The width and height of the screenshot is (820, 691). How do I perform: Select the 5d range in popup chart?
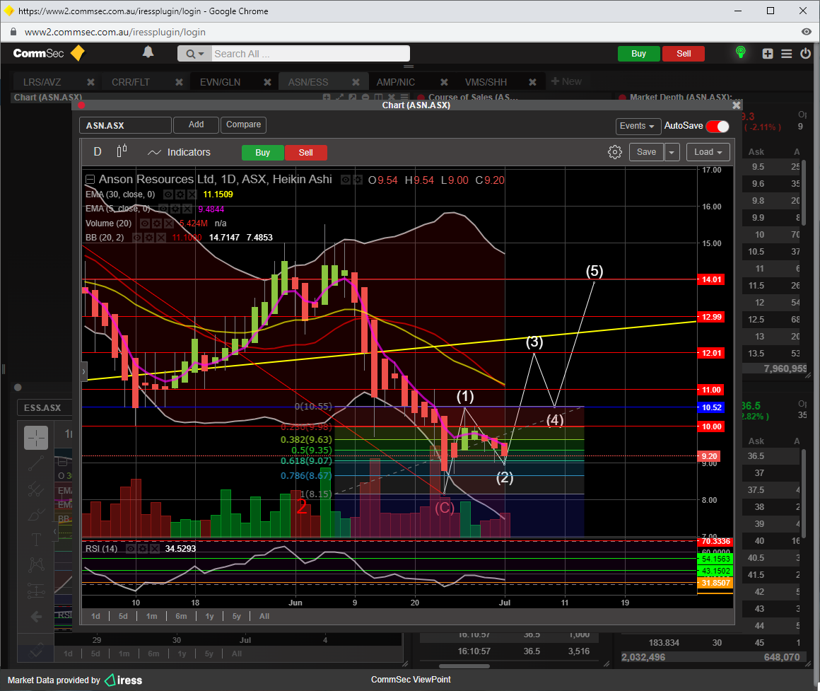pos(123,616)
